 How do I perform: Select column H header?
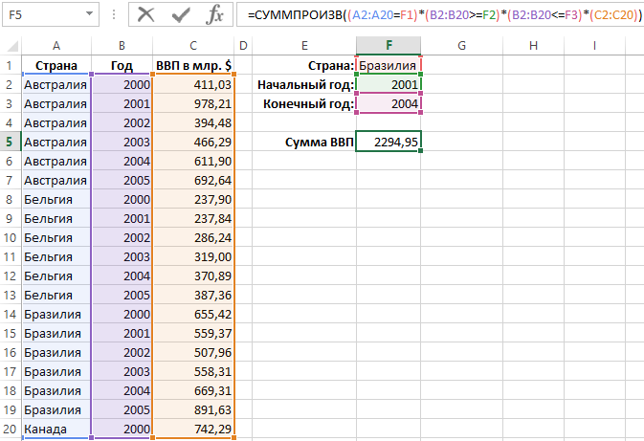pos(533,46)
